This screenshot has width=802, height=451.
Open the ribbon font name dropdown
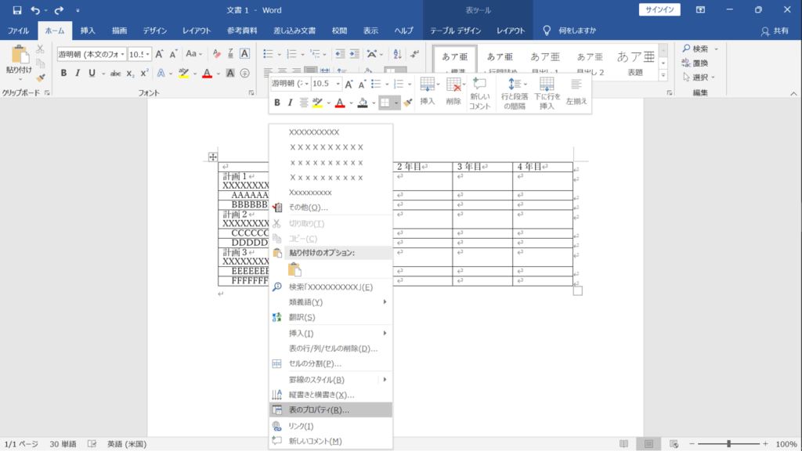[x=123, y=54]
